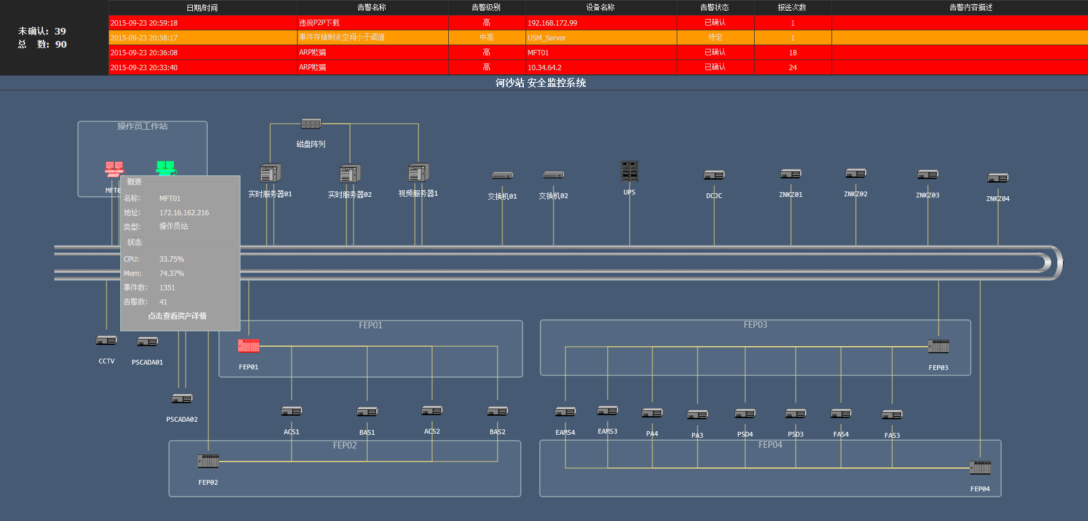Click the 日期/时间 column header
Viewport: 1088px width, 521px height.
click(202, 8)
